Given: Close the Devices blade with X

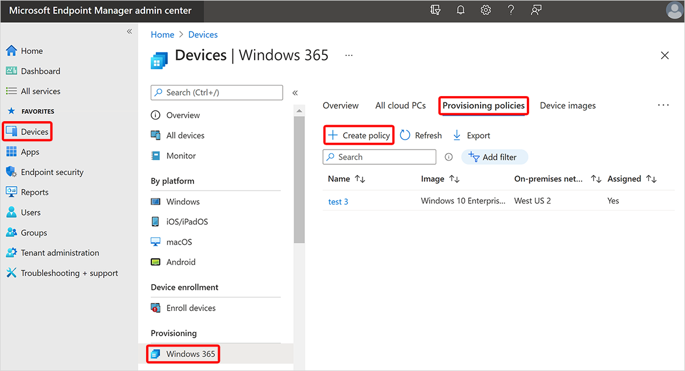Looking at the screenshot, I should (x=664, y=55).
